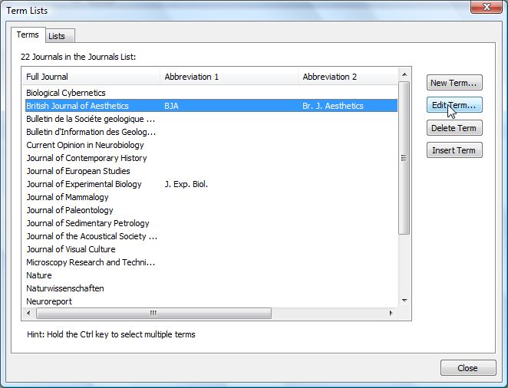Click the Abbreviation 1 column header
This screenshot has height=388, width=508.
coord(229,77)
